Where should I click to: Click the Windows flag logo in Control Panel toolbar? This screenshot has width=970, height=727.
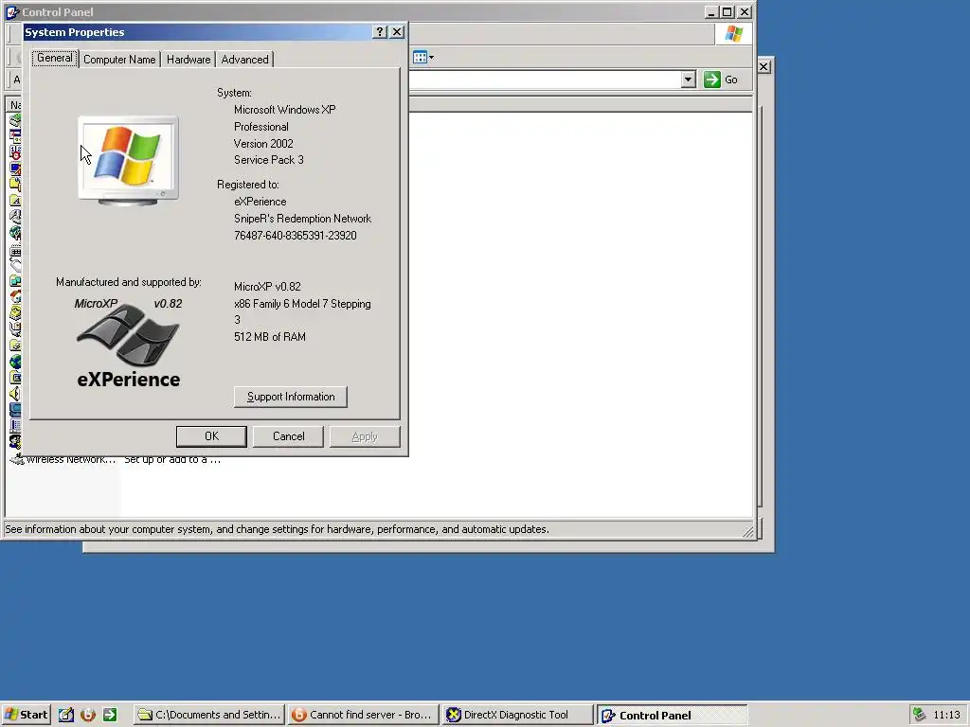point(734,34)
